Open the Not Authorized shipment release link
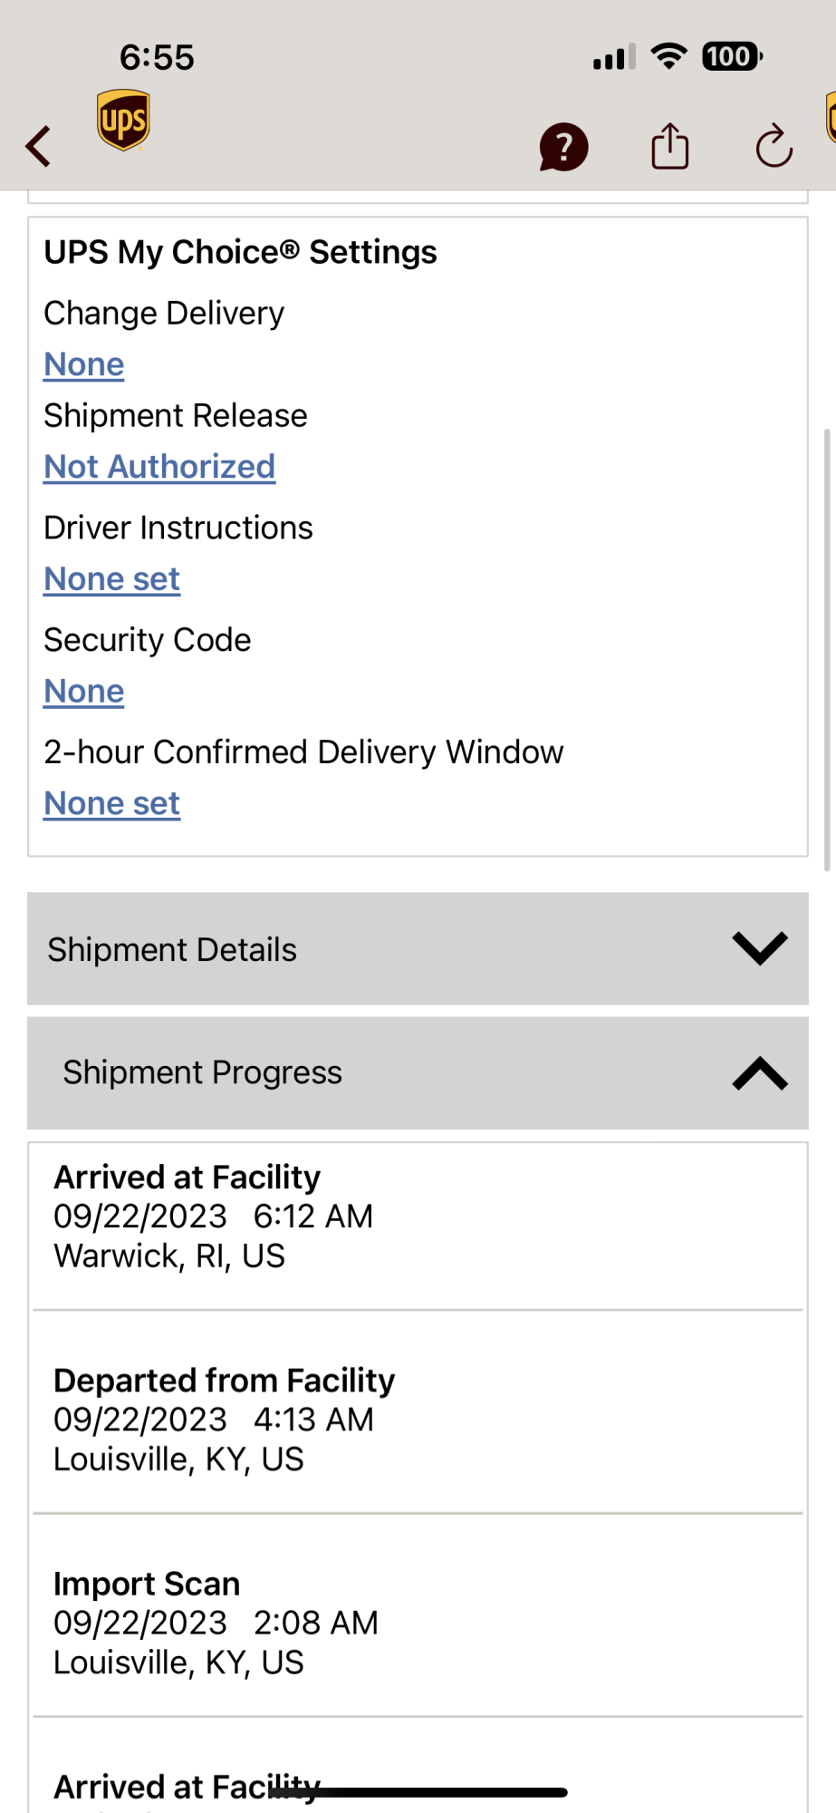This screenshot has width=836, height=1813. [159, 467]
